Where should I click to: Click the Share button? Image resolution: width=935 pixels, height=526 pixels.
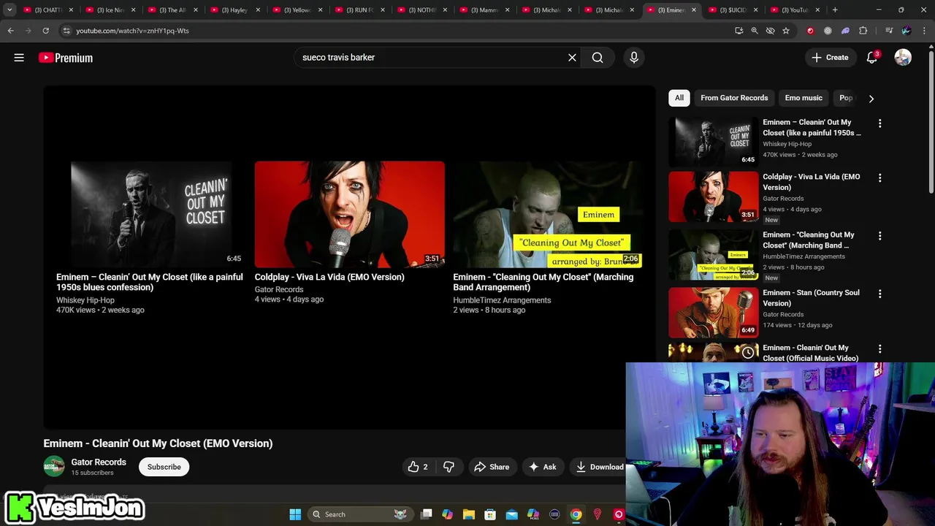[x=492, y=467]
